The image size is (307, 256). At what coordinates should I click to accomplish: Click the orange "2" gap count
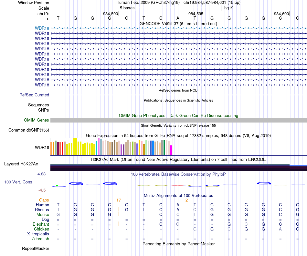(x=186, y=200)
